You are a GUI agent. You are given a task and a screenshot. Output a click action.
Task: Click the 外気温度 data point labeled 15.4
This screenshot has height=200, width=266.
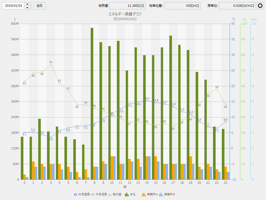tap(147, 100)
